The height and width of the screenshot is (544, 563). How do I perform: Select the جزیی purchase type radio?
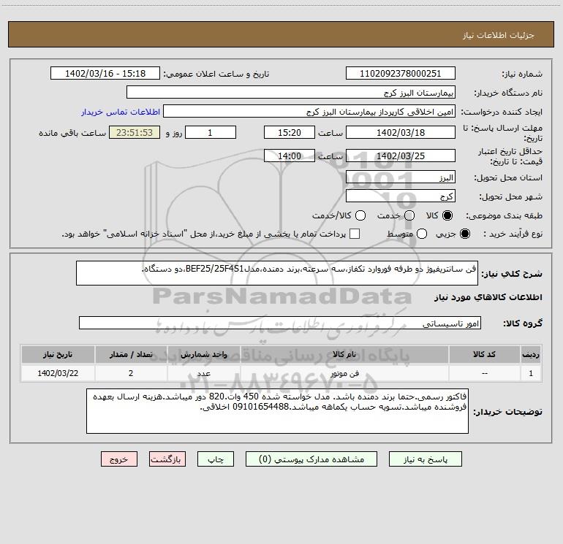pyautogui.click(x=465, y=234)
